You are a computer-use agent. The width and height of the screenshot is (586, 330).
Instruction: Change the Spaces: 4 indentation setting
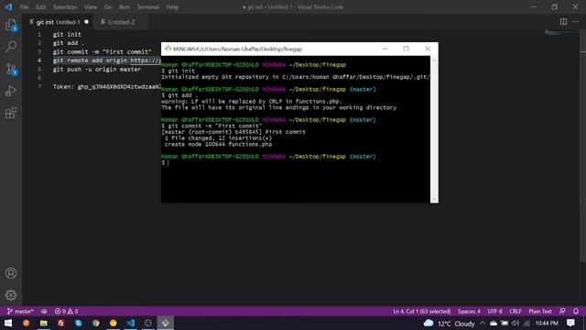click(469, 311)
